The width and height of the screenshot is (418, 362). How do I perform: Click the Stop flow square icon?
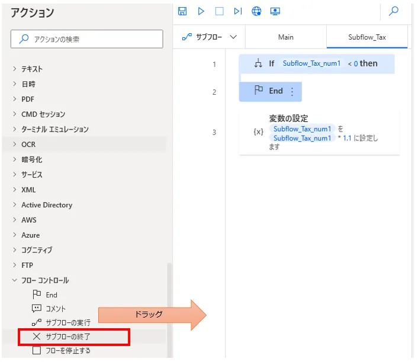click(219, 11)
